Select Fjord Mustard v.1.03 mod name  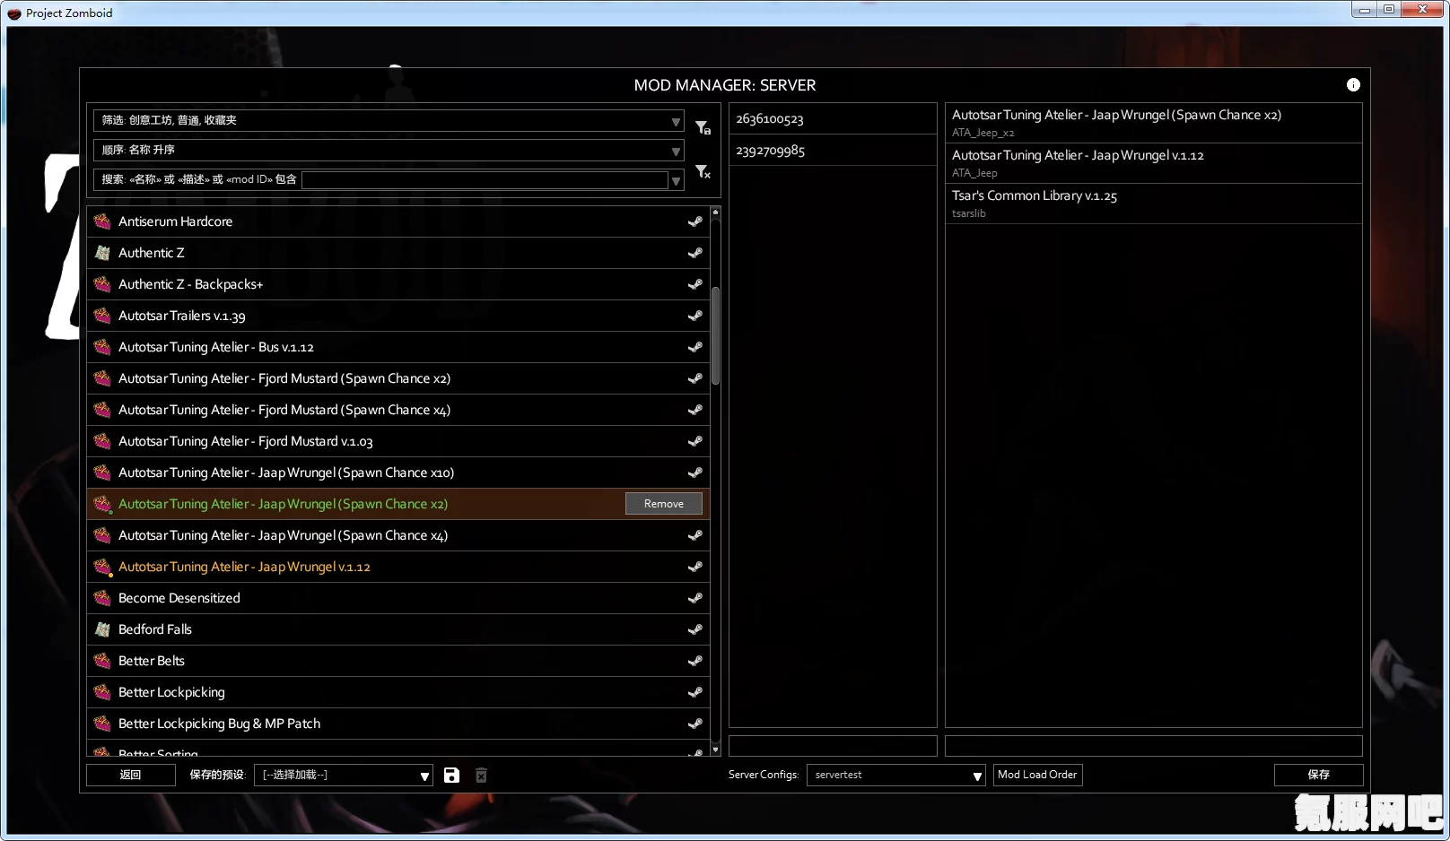click(246, 441)
